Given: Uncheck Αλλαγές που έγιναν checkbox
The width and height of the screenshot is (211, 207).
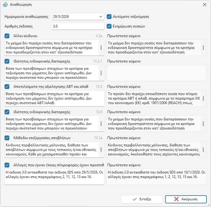Looking at the screenshot, I should 7,165.
